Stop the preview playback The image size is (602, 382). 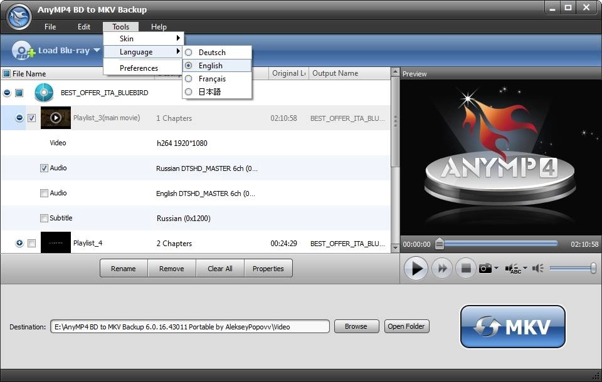pyautogui.click(x=466, y=269)
